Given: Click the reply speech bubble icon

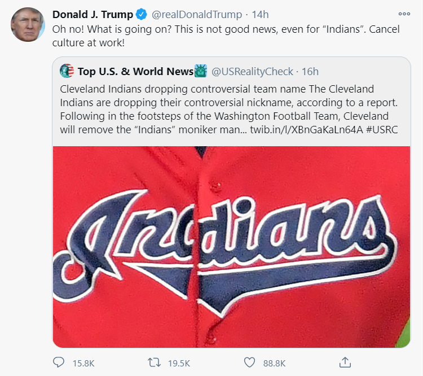Looking at the screenshot, I should (59, 362).
